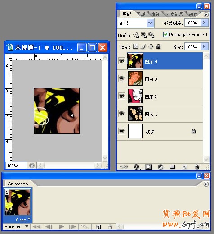This screenshot has width=214, height=234.
Task: Hide 图层 3 using its eye icon
Action: tap(121, 78)
